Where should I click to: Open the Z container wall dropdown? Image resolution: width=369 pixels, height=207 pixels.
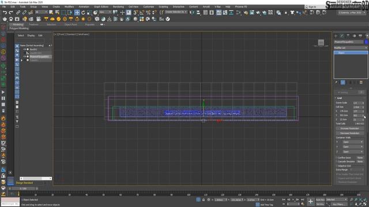click(x=352, y=152)
